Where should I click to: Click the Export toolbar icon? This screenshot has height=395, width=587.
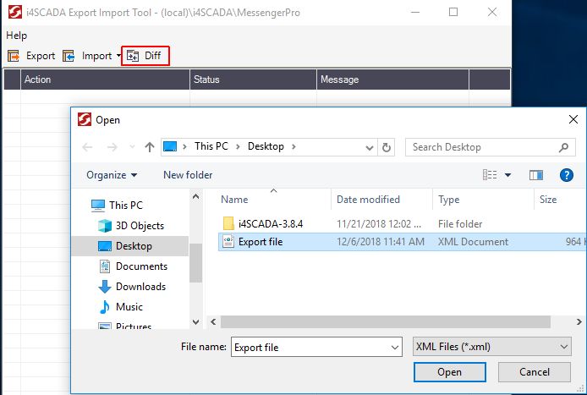14,56
